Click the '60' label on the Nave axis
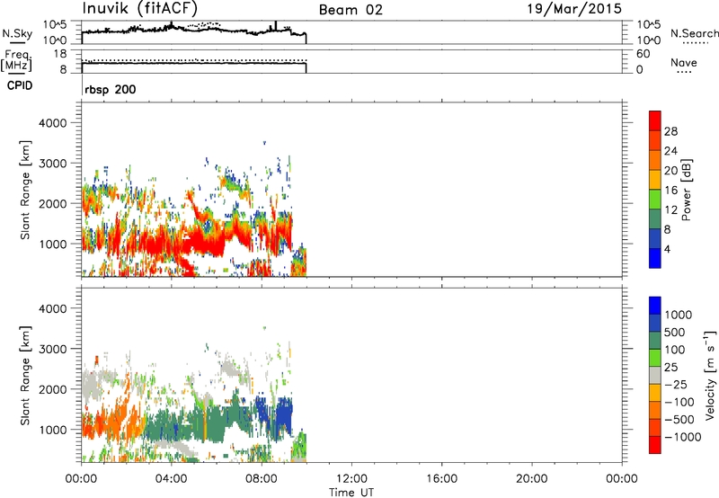Image resolution: width=719 pixels, height=498 pixels. click(x=644, y=54)
